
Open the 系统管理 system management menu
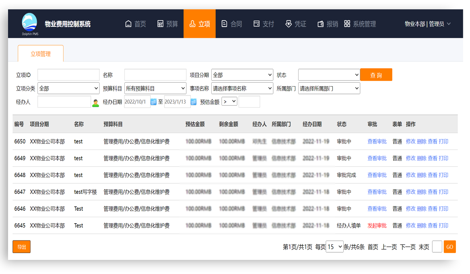tap(360, 24)
